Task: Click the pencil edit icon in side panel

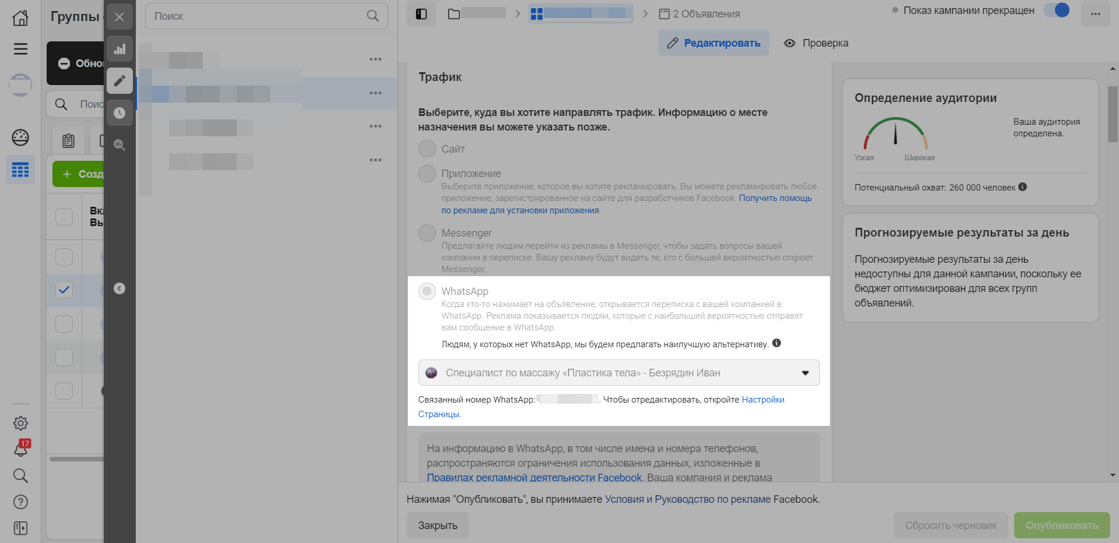Action: click(x=119, y=81)
